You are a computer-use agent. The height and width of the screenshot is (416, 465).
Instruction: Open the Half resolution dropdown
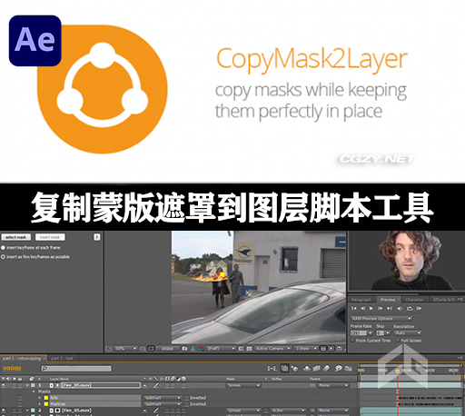(x=221, y=349)
